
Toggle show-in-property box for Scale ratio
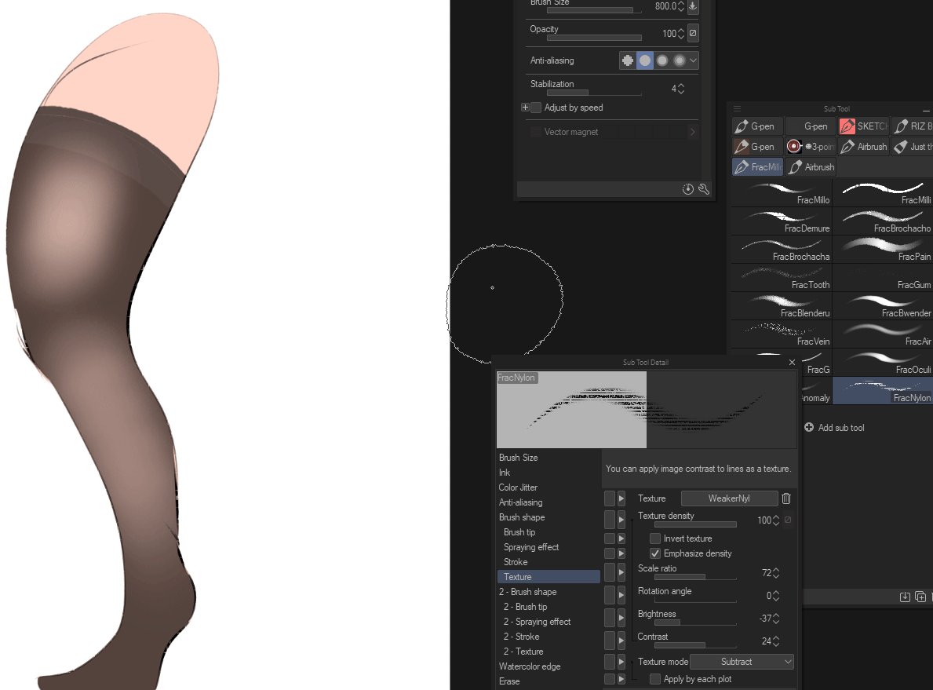pyautogui.click(x=609, y=572)
